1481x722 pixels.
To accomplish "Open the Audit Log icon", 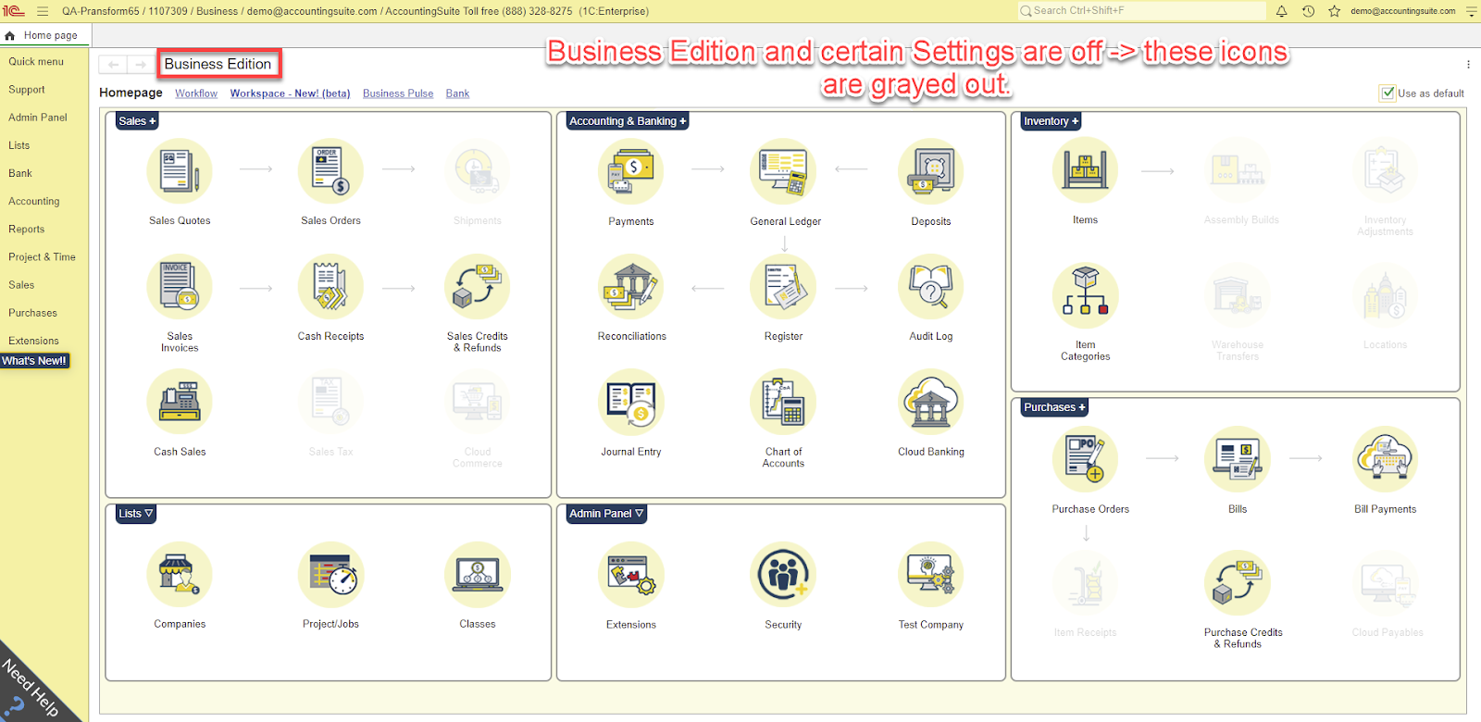I will point(931,287).
